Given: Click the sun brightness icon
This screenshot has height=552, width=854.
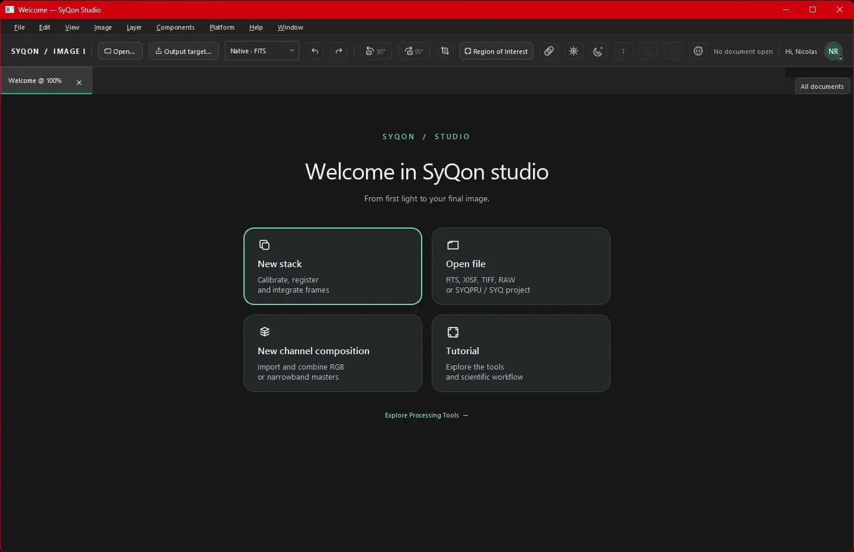Looking at the screenshot, I should pyautogui.click(x=573, y=51).
